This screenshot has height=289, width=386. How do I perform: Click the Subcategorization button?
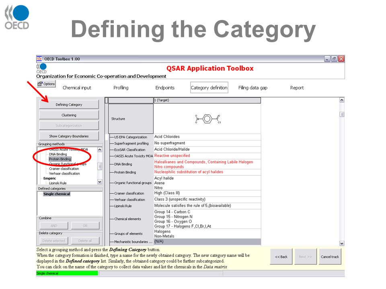click(x=69, y=126)
